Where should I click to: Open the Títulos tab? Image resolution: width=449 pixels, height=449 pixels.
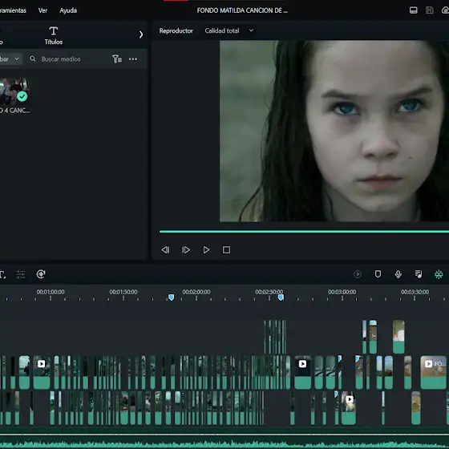(54, 35)
